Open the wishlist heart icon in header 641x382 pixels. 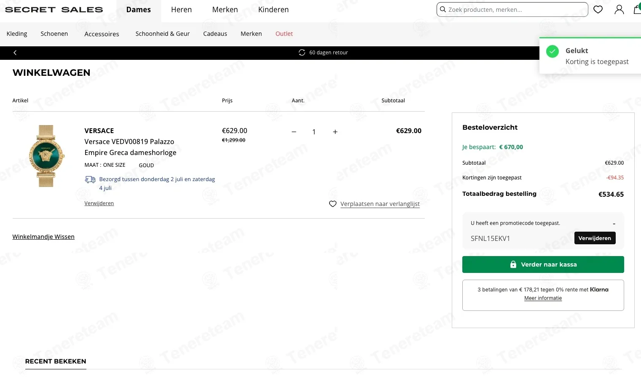tap(598, 9)
